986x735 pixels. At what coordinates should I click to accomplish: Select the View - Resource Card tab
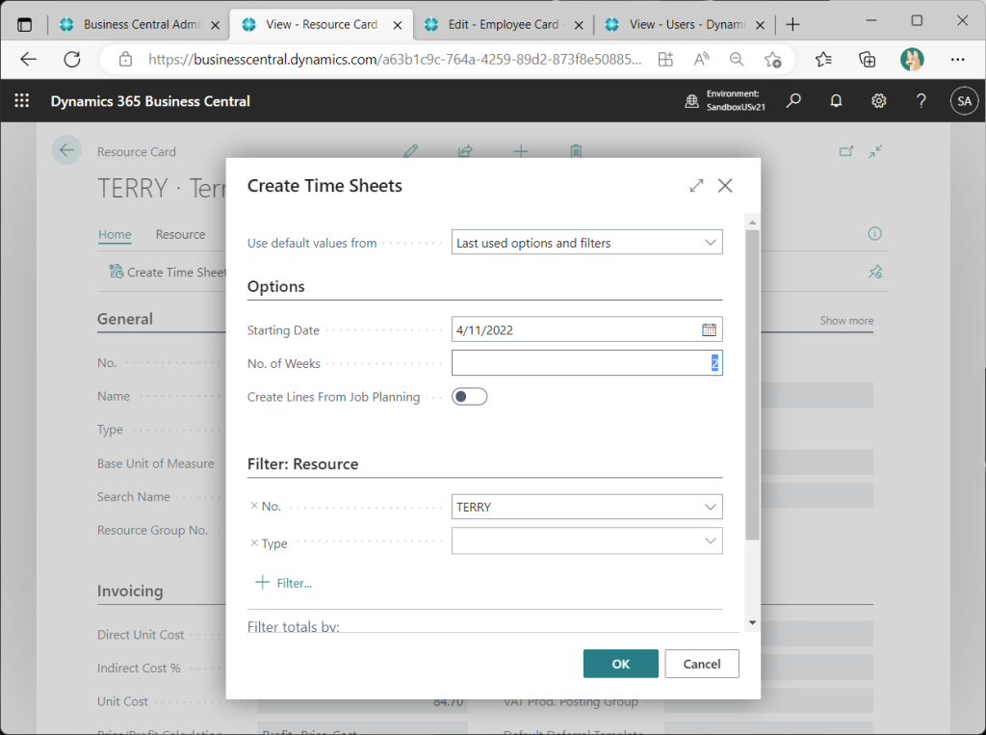pos(321,24)
